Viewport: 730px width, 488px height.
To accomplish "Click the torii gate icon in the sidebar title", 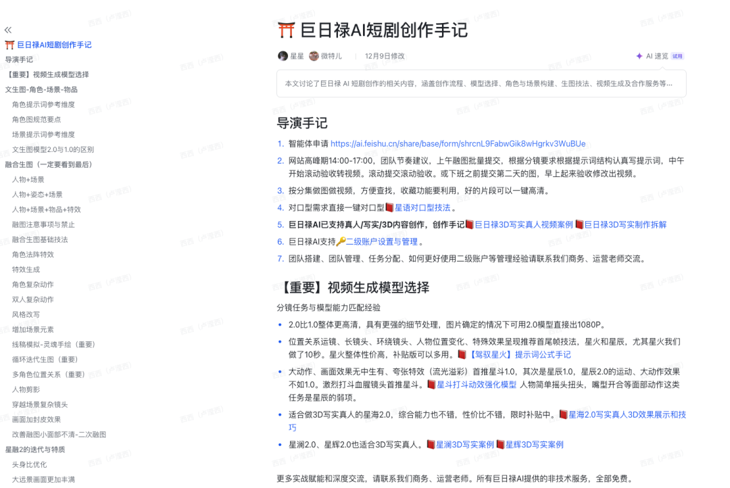I will point(9,45).
